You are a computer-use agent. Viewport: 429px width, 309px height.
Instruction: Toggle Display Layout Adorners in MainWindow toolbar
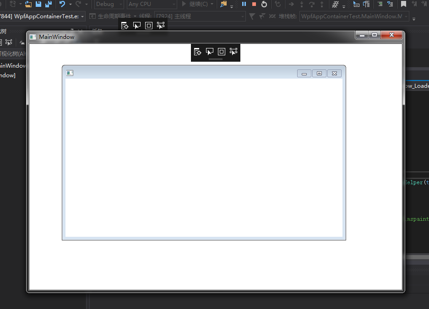(221, 52)
